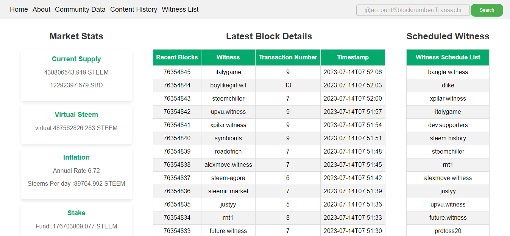Click steemit-market in the Witness column

coord(228,191)
